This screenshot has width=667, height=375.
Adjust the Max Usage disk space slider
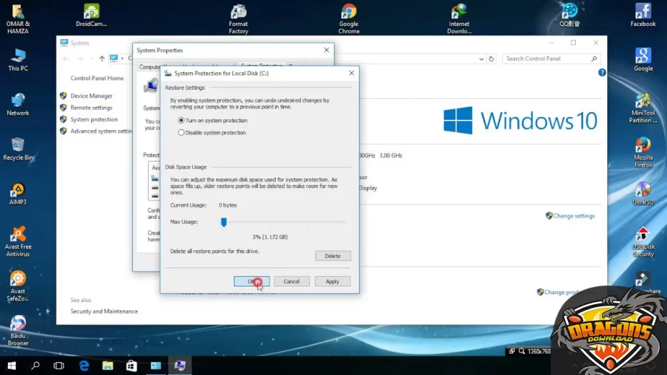224,222
